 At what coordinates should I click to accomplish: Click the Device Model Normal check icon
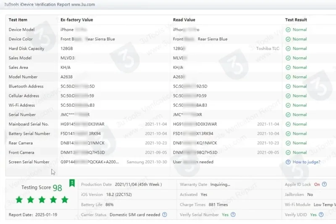click(288, 30)
